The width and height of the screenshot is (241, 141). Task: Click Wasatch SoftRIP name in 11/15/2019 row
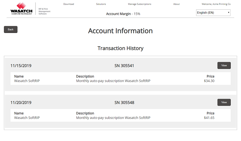tap(27, 81)
